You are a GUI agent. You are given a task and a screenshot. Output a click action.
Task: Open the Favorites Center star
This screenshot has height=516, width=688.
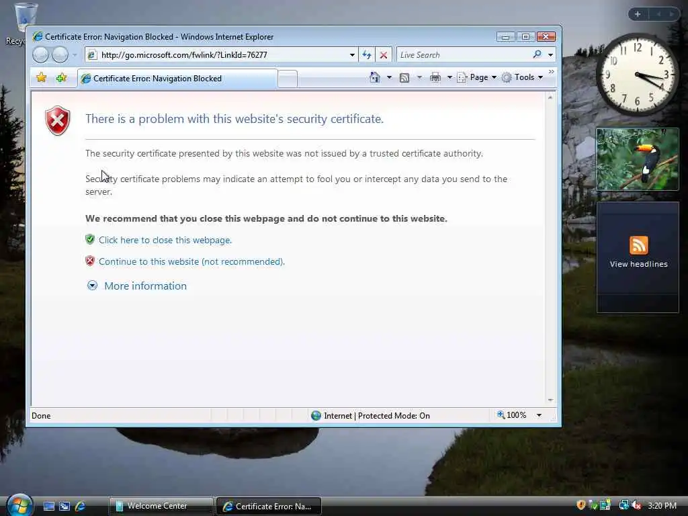click(41, 78)
